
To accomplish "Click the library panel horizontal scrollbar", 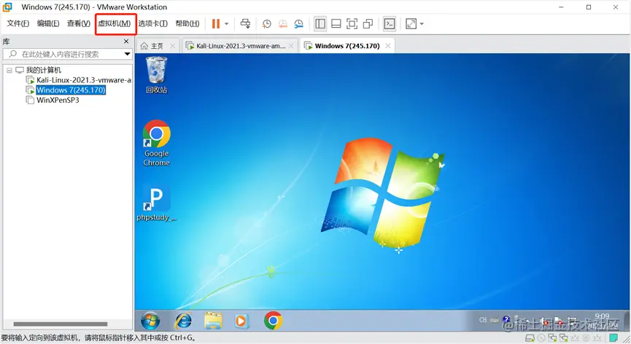I will click(x=61, y=324).
